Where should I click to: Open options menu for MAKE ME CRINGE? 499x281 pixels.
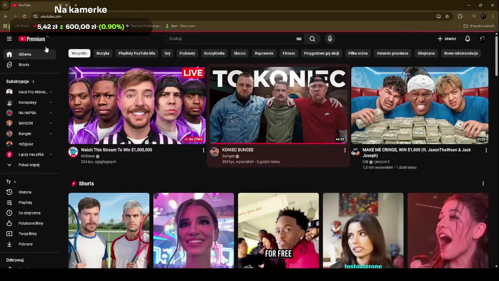pyautogui.click(x=486, y=150)
